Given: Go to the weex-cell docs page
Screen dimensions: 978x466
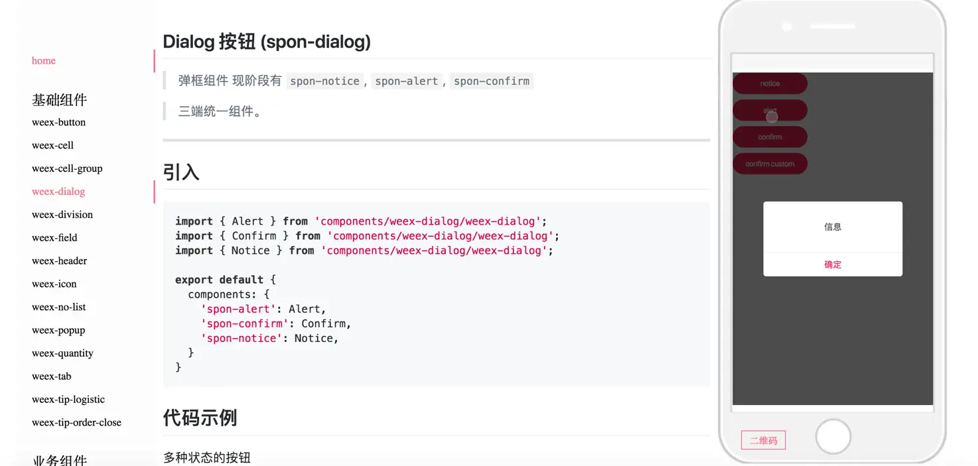Looking at the screenshot, I should pos(52,146).
